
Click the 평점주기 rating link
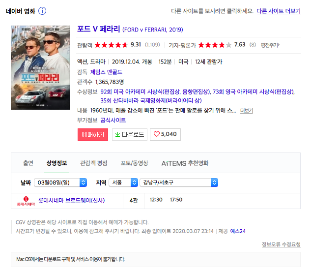[x=270, y=45]
